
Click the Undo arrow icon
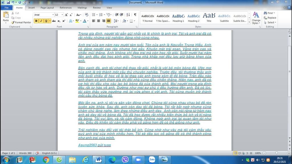click(x=13, y=2)
